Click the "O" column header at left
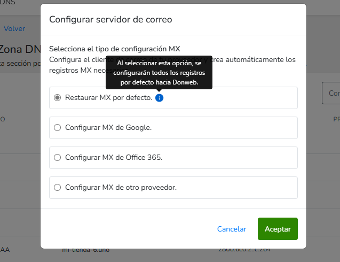The width and height of the screenshot is (340, 262). pyautogui.click(x=3, y=119)
